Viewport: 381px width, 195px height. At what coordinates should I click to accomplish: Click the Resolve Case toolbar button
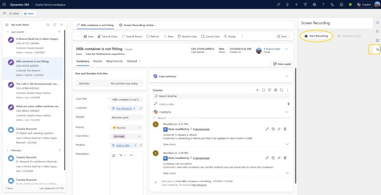(x=187, y=36)
